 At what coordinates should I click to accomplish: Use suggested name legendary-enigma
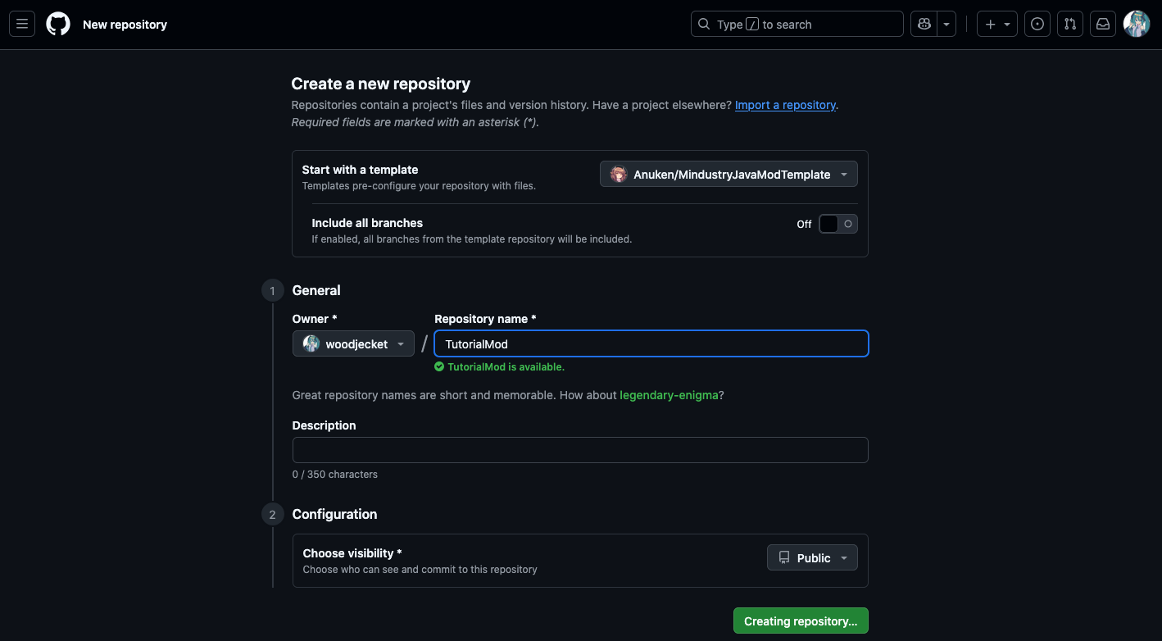click(x=669, y=395)
